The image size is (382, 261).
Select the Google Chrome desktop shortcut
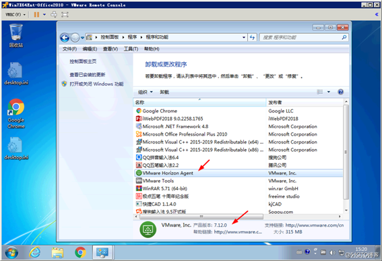(x=16, y=114)
